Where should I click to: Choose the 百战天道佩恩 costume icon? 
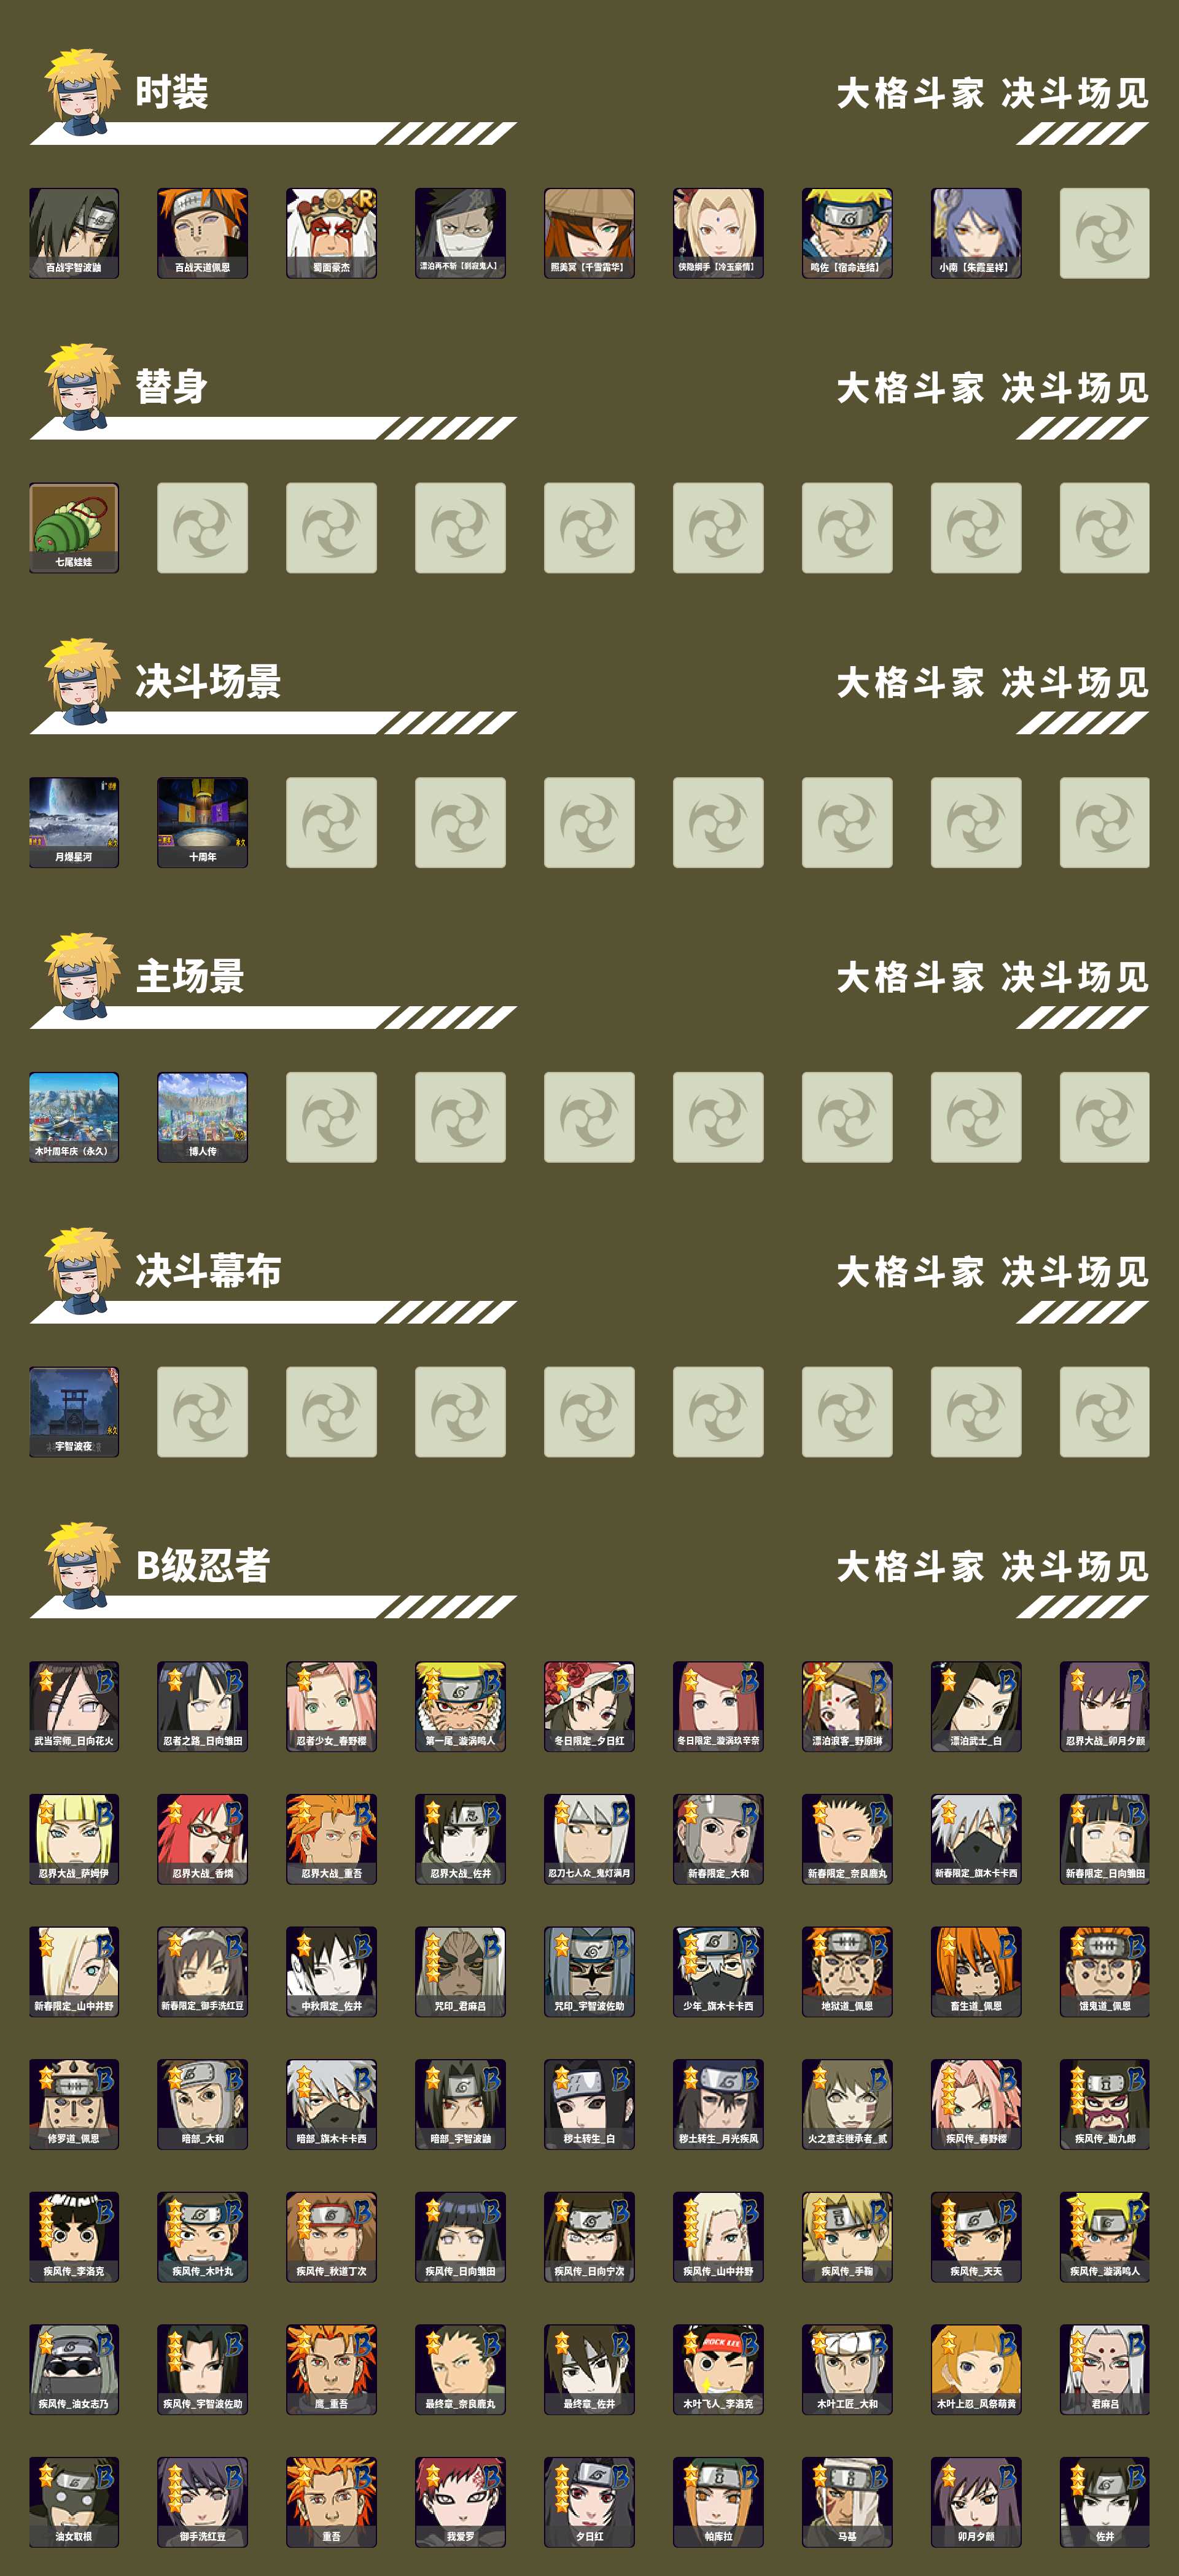(202, 233)
